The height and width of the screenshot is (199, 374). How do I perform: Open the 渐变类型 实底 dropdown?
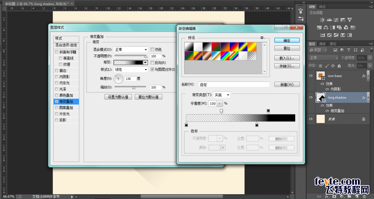[222, 95]
